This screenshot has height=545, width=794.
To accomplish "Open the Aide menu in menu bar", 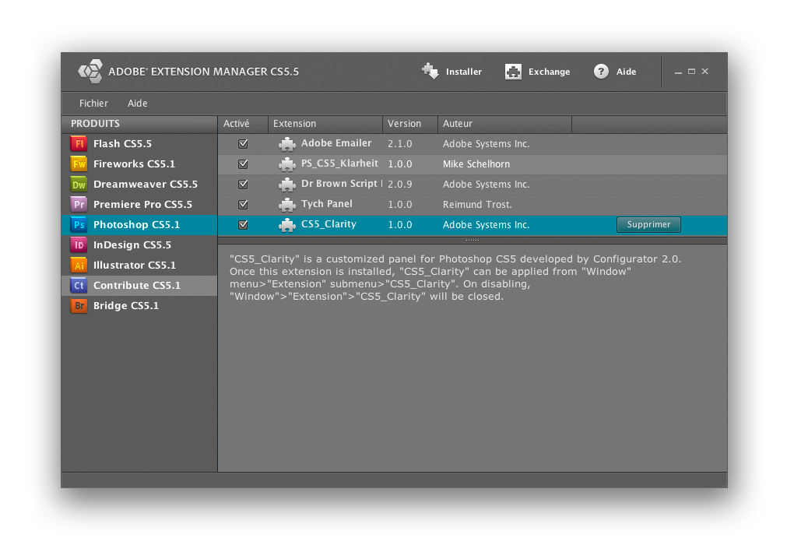I will click(x=137, y=104).
